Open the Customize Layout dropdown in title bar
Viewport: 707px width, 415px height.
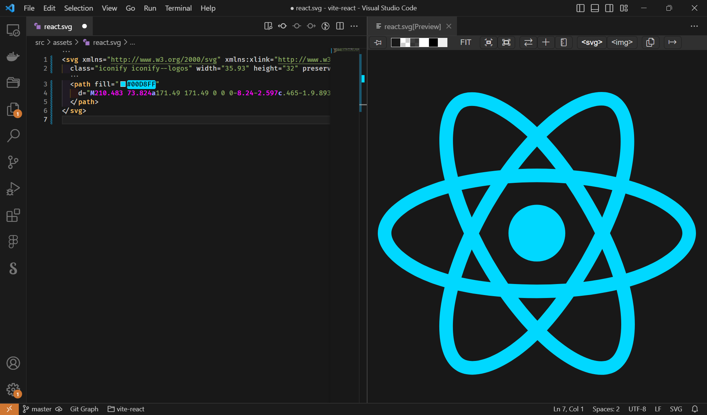pos(624,8)
